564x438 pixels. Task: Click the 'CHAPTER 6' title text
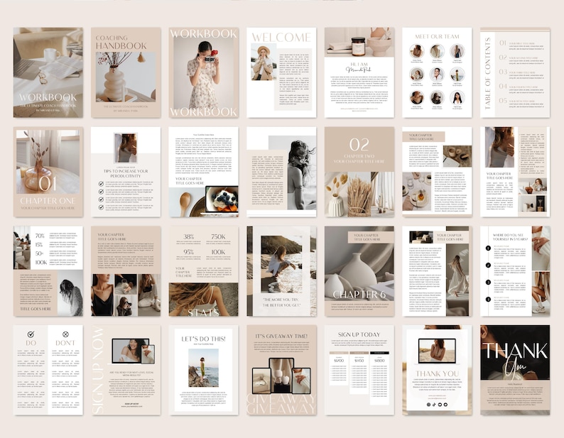pyautogui.click(x=359, y=295)
